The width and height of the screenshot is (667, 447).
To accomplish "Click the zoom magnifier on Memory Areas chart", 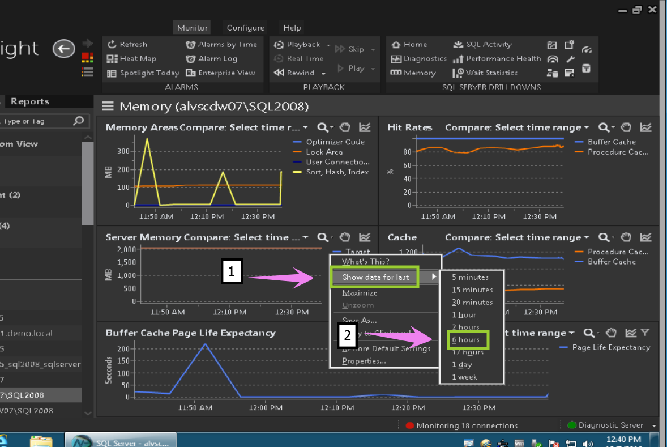I will point(323,127).
